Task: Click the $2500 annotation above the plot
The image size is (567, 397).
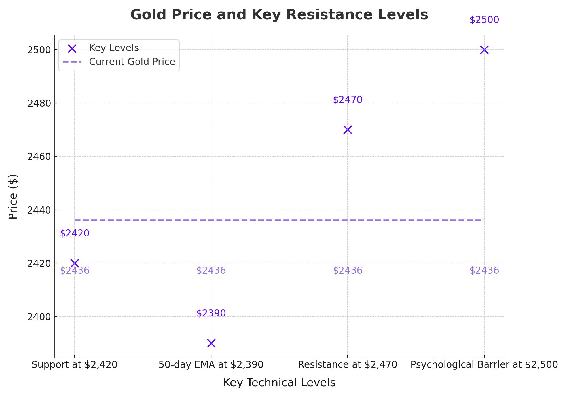Action: (x=484, y=20)
